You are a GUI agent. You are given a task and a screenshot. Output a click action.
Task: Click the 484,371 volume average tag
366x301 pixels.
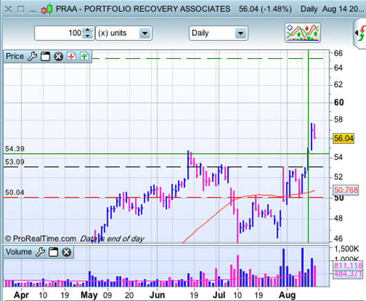(348, 273)
